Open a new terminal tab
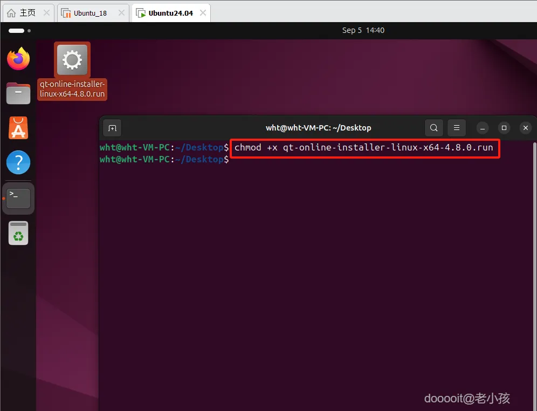 coord(112,128)
